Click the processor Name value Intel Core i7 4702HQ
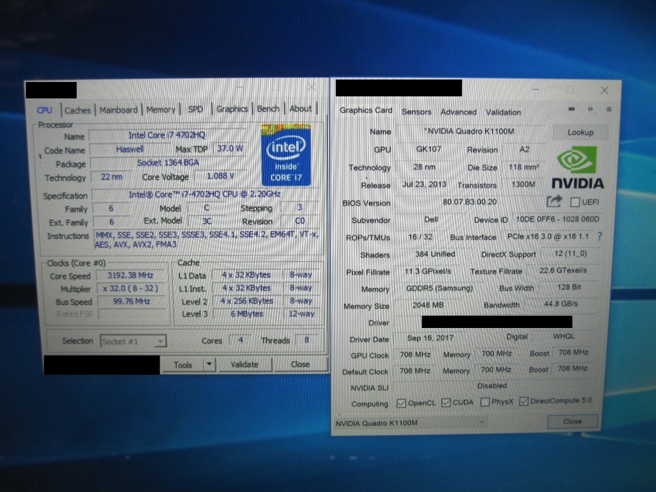656x492 pixels. point(167,135)
